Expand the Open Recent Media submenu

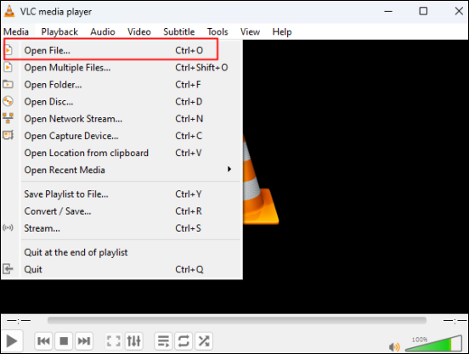click(121, 170)
